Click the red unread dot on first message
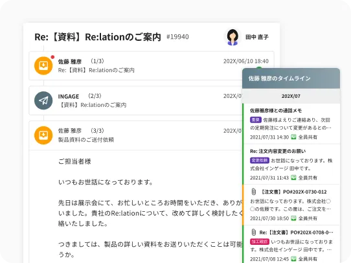Viewport: 351px width, 263px height. click(x=52, y=57)
